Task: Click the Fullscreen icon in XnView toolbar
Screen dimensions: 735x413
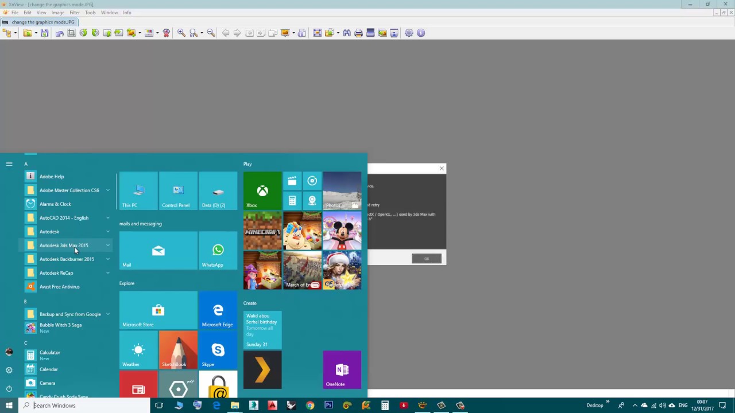Action: point(317,33)
